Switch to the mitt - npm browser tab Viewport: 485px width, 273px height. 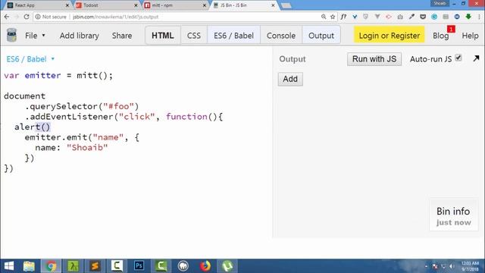click(175, 5)
